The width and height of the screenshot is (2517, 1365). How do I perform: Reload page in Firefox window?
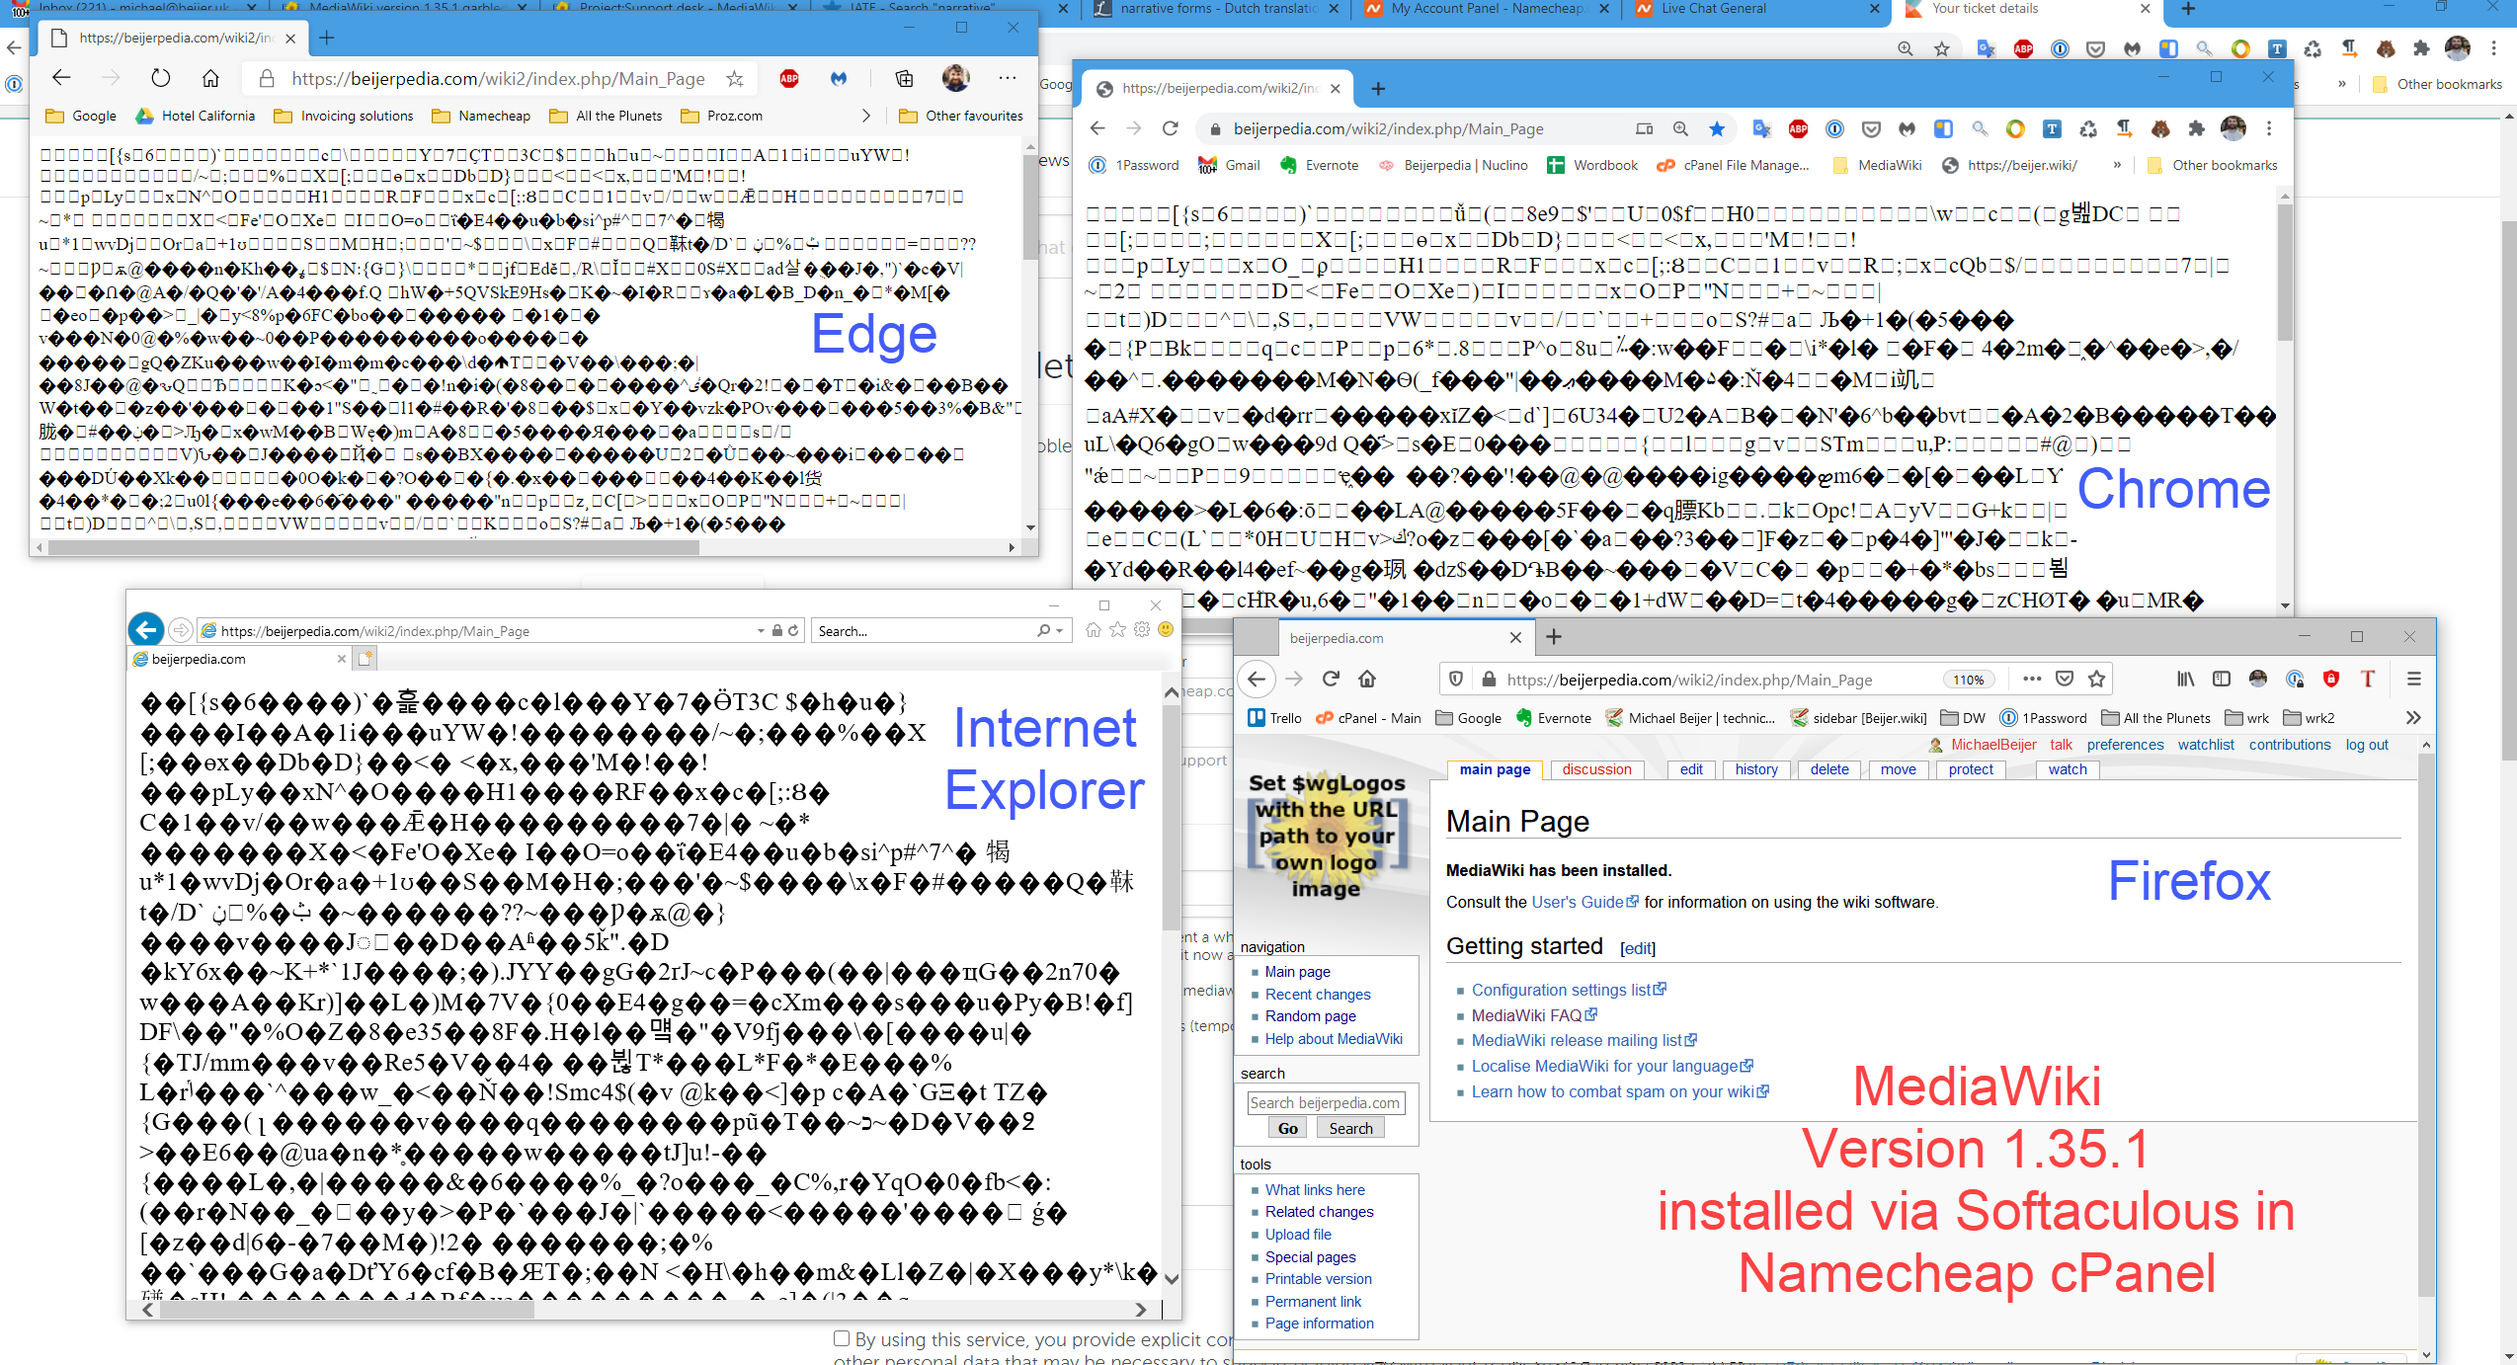(1331, 679)
